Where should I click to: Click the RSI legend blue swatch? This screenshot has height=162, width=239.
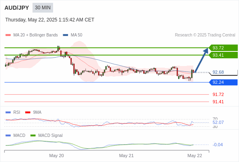tap(8, 113)
